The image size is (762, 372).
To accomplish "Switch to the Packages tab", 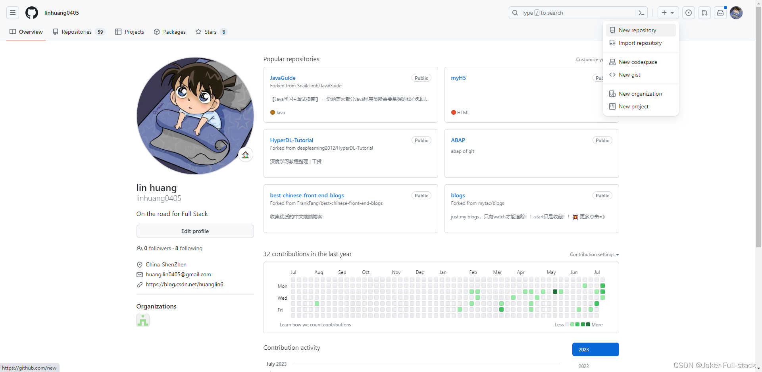I will click(170, 32).
